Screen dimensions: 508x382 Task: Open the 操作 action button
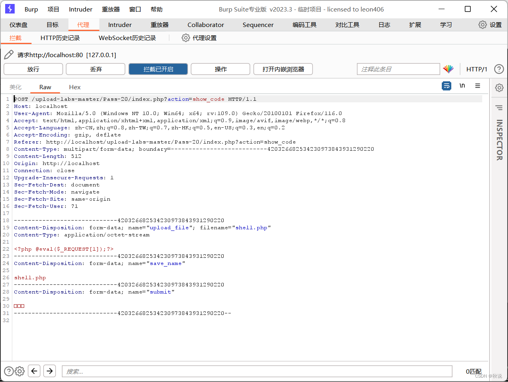coord(220,69)
